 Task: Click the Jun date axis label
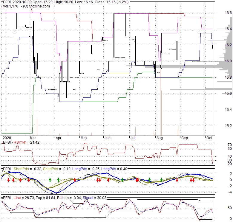click(x=107, y=138)
